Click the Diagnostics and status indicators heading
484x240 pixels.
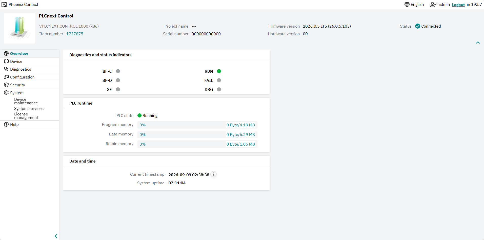tap(100, 55)
